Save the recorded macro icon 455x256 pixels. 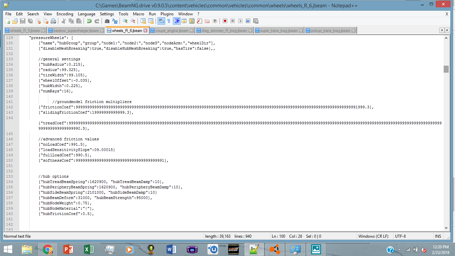pyautogui.click(x=256, y=21)
